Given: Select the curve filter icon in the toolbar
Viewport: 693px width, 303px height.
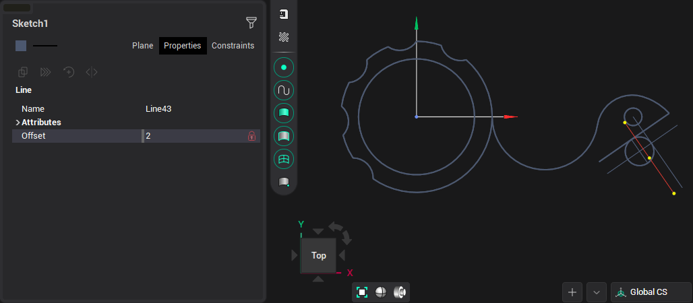Looking at the screenshot, I should pos(284,90).
